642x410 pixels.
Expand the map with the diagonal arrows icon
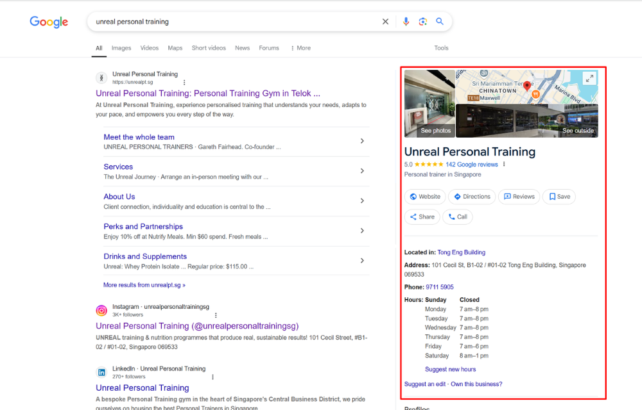589,78
